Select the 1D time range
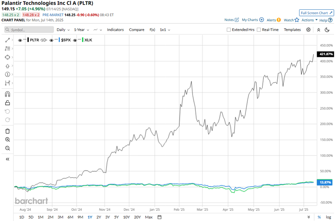336x221 pixels. click(x=22, y=217)
